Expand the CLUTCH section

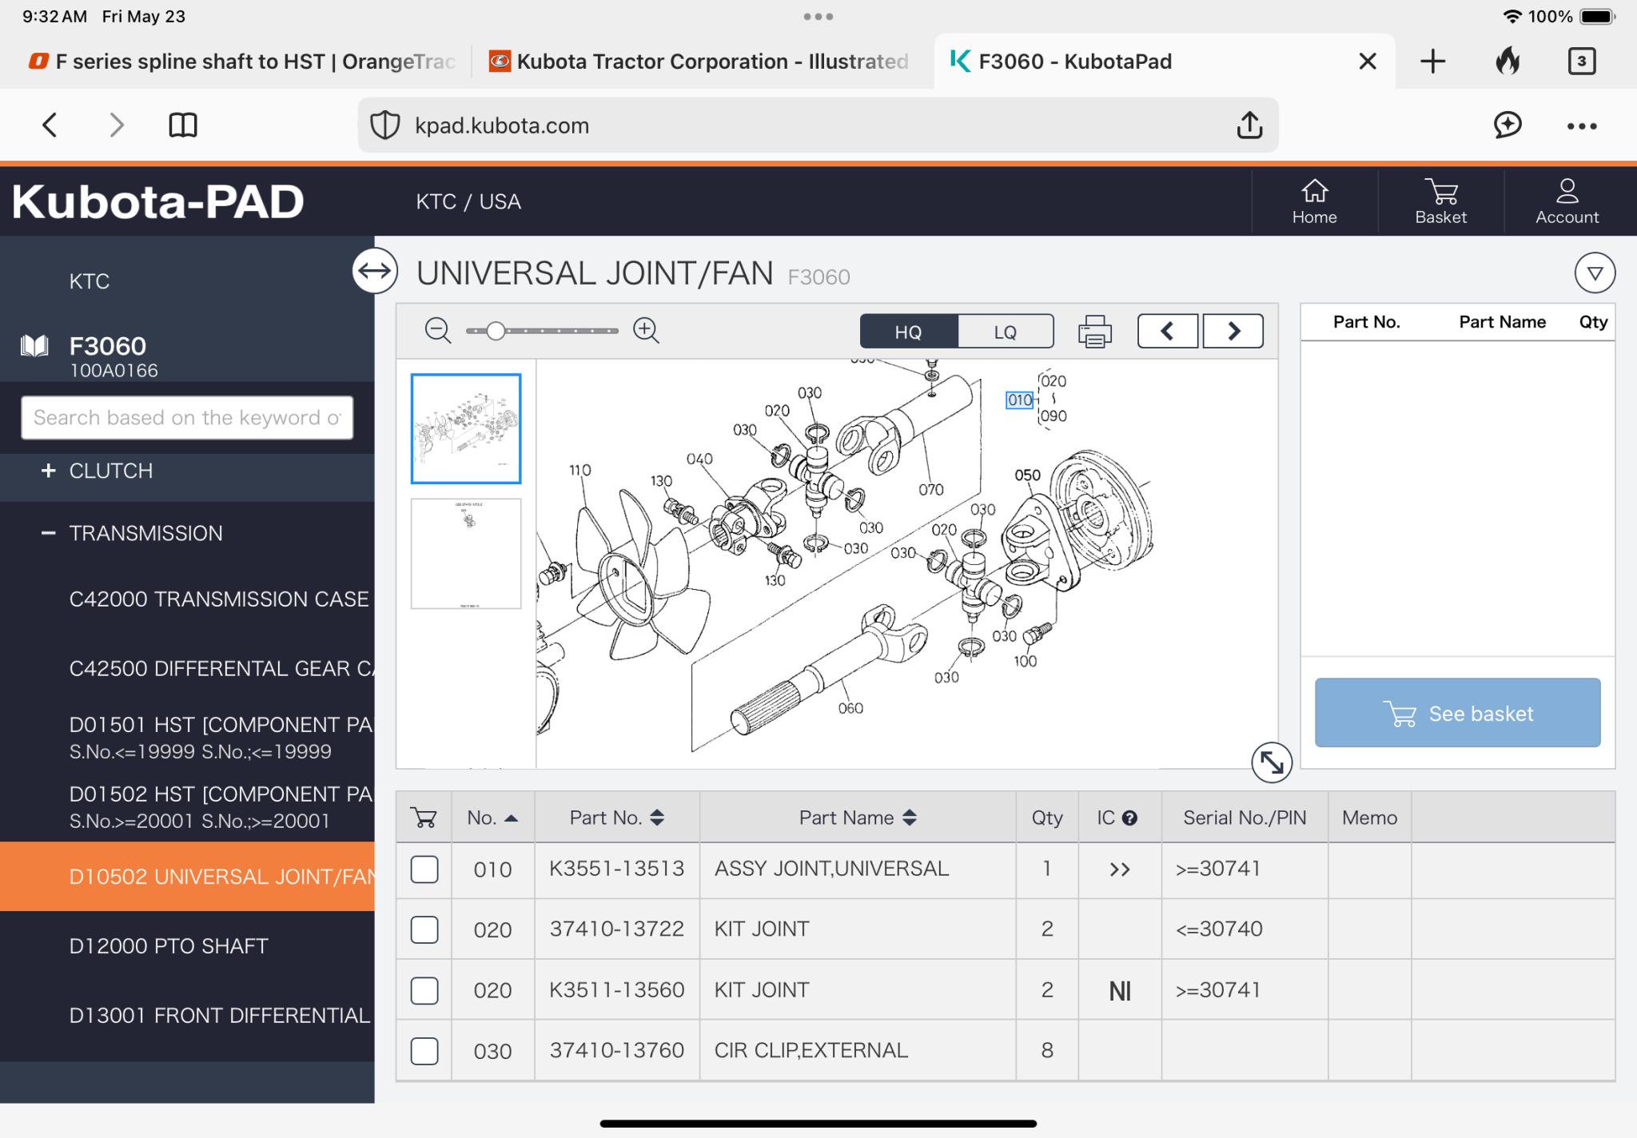49,471
